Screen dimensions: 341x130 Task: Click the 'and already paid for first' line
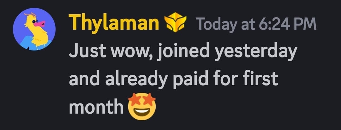[174, 79]
